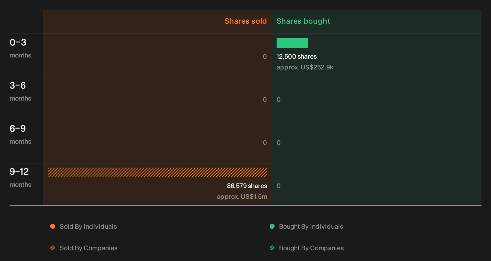Click the 'Bought By Individuals' legend label
This screenshot has height=261, width=491.
pyautogui.click(x=311, y=227)
